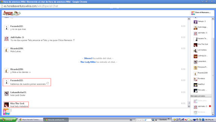
Task: Click Julii Kaiko :3 avatar in user list
Action: click(x=195, y=33)
